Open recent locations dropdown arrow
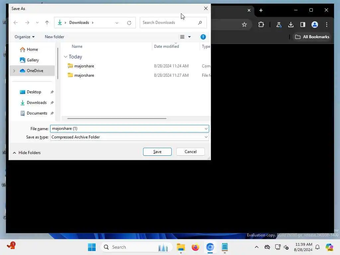Viewport: 340px width, 255px height. point(37,23)
